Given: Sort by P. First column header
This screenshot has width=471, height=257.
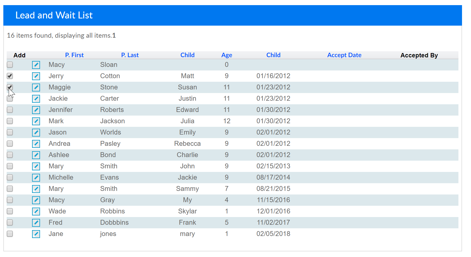Looking at the screenshot, I should (74, 55).
